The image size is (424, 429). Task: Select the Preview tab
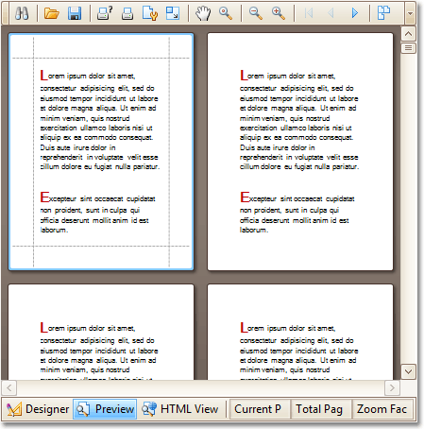105,409
